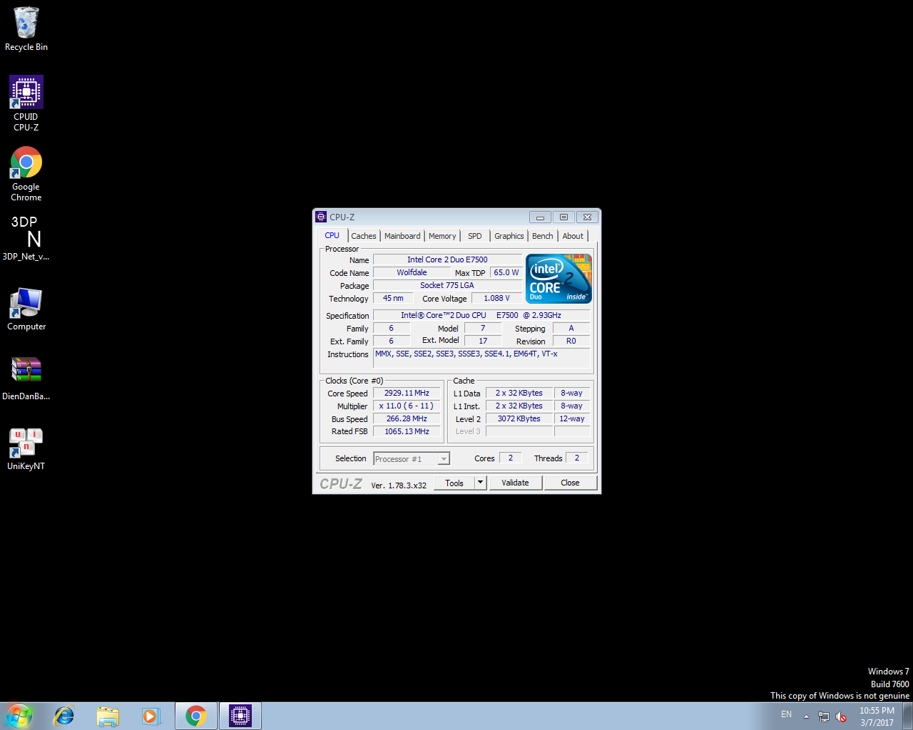Click the Specification field text

coord(481,315)
